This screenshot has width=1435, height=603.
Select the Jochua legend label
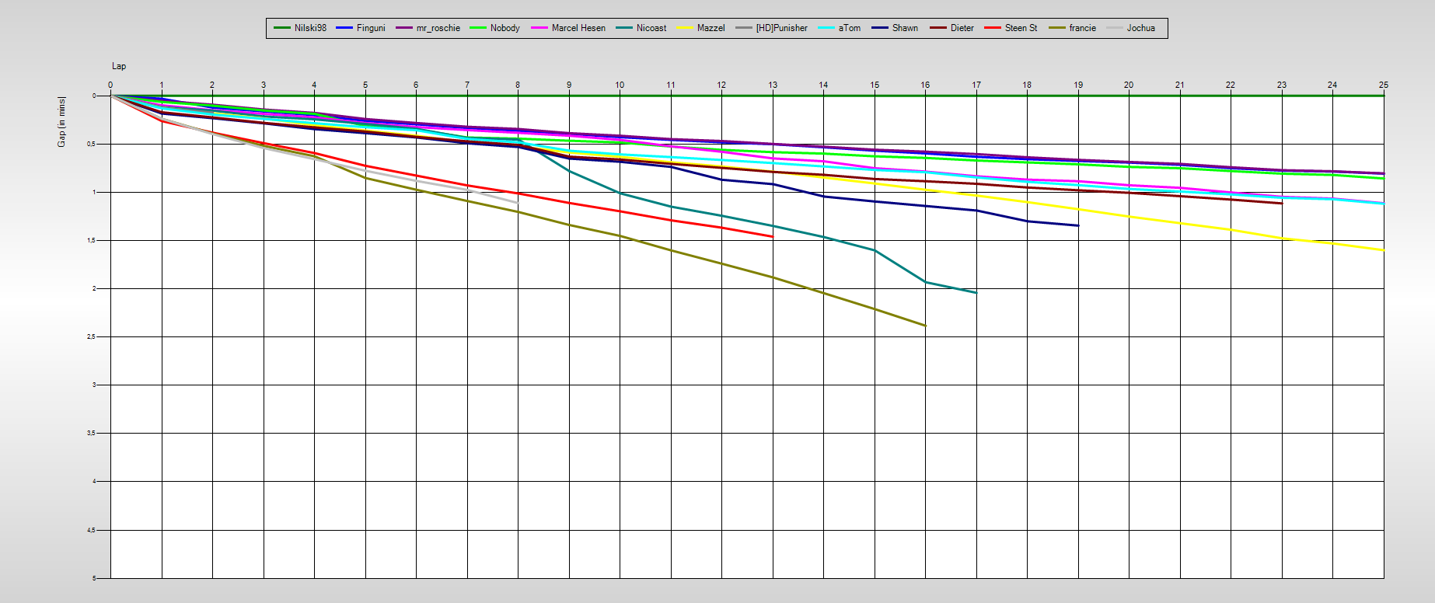(x=1140, y=28)
